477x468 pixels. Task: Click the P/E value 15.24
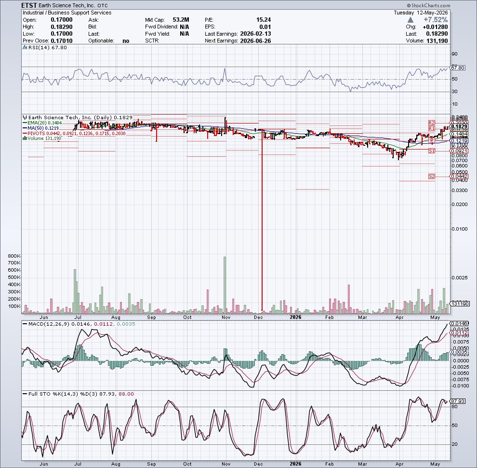pyautogui.click(x=264, y=20)
